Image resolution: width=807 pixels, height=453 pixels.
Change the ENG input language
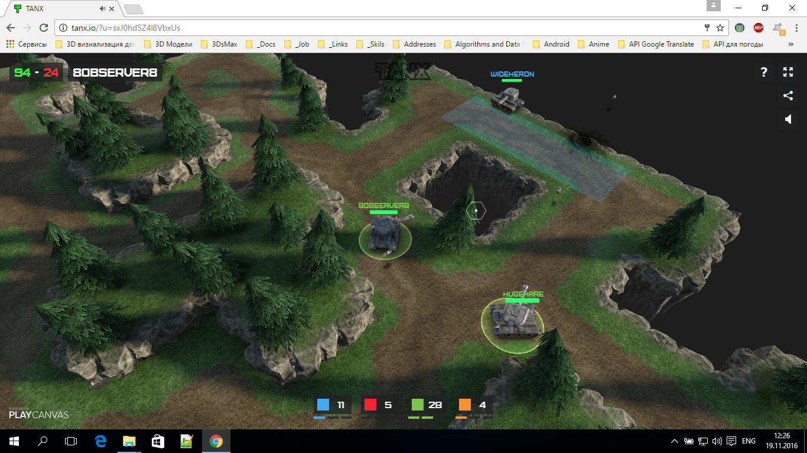click(749, 441)
